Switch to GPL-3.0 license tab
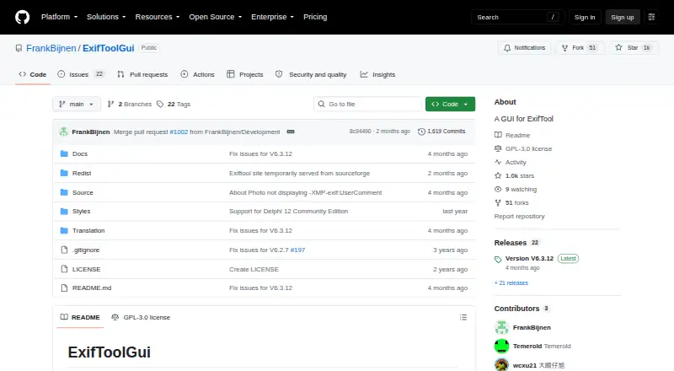Image resolution: width=674 pixels, height=371 pixels. pyautogui.click(x=141, y=317)
